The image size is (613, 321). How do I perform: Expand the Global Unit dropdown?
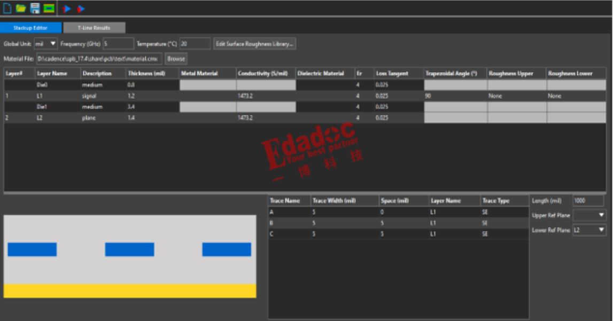click(46, 44)
